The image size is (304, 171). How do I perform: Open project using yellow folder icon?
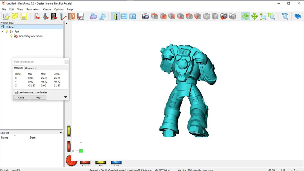(x=15, y=16)
